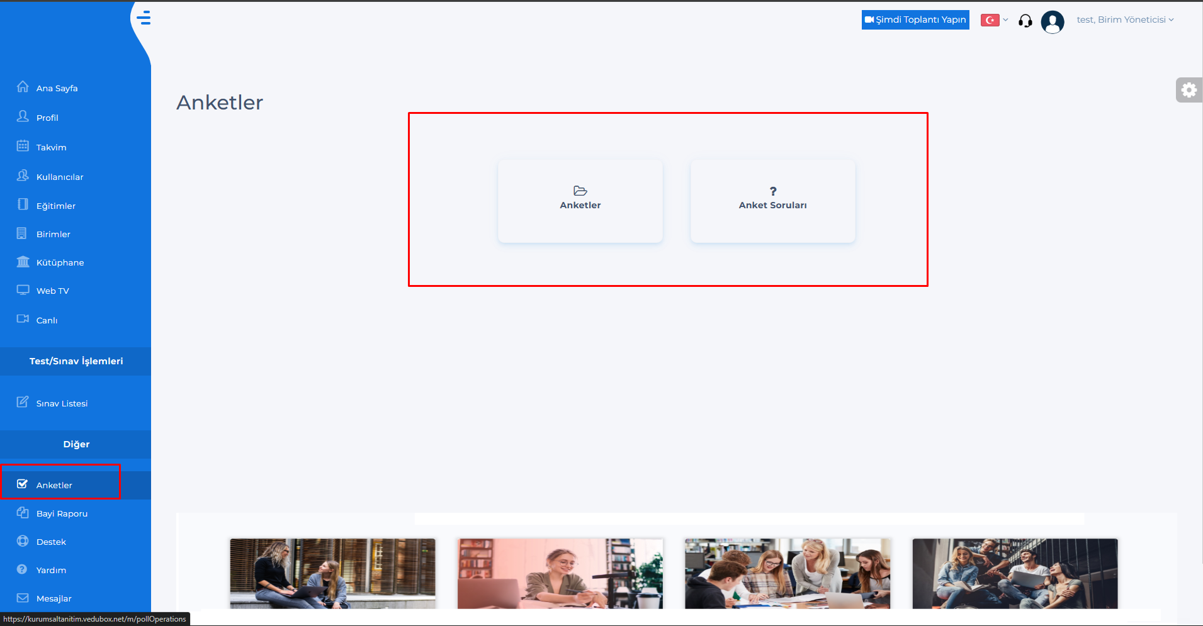Go to Ana Sayfa home
The height and width of the screenshot is (626, 1203).
(x=57, y=88)
